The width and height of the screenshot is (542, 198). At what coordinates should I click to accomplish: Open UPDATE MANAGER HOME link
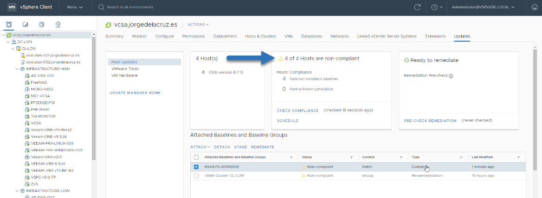[x=135, y=93]
